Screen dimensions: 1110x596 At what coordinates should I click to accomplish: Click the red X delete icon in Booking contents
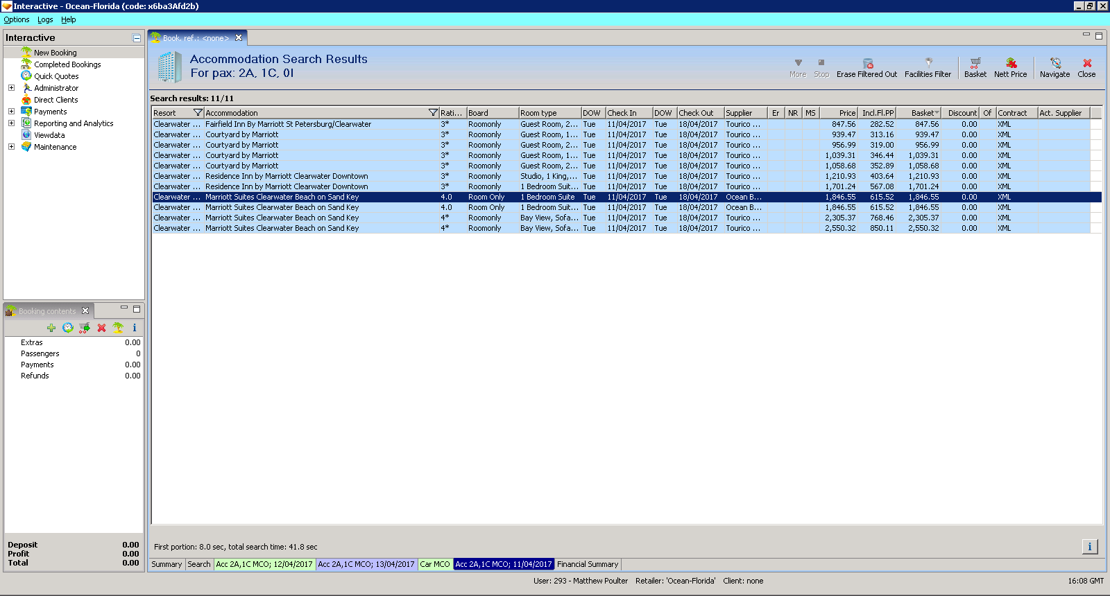tap(101, 328)
